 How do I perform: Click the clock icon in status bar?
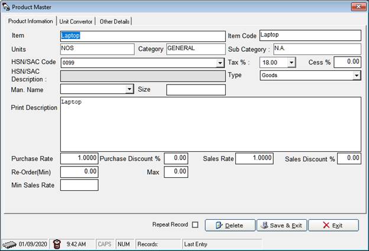pos(57,243)
